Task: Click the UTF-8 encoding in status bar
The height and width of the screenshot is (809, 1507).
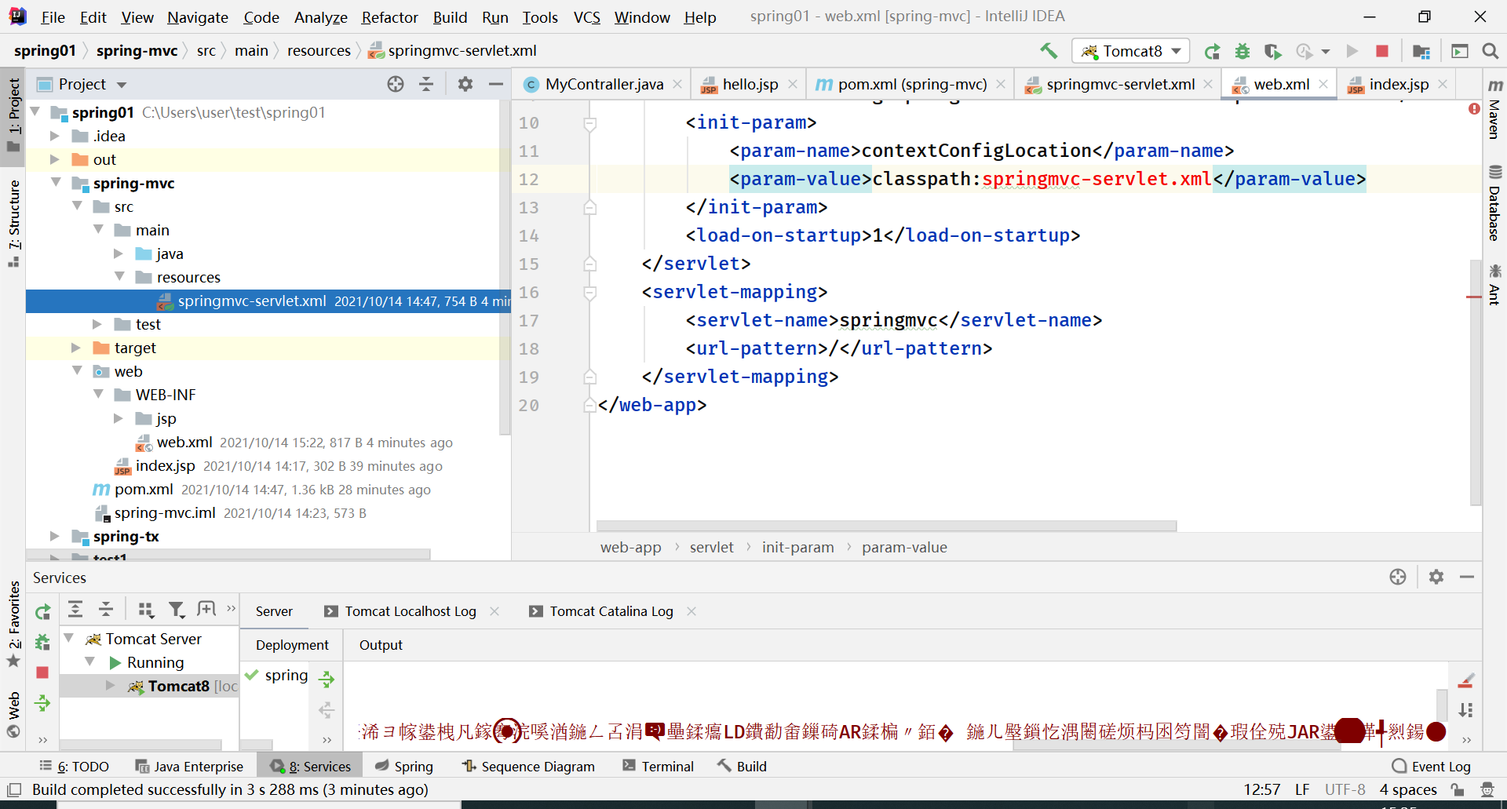Action: click(x=1345, y=789)
